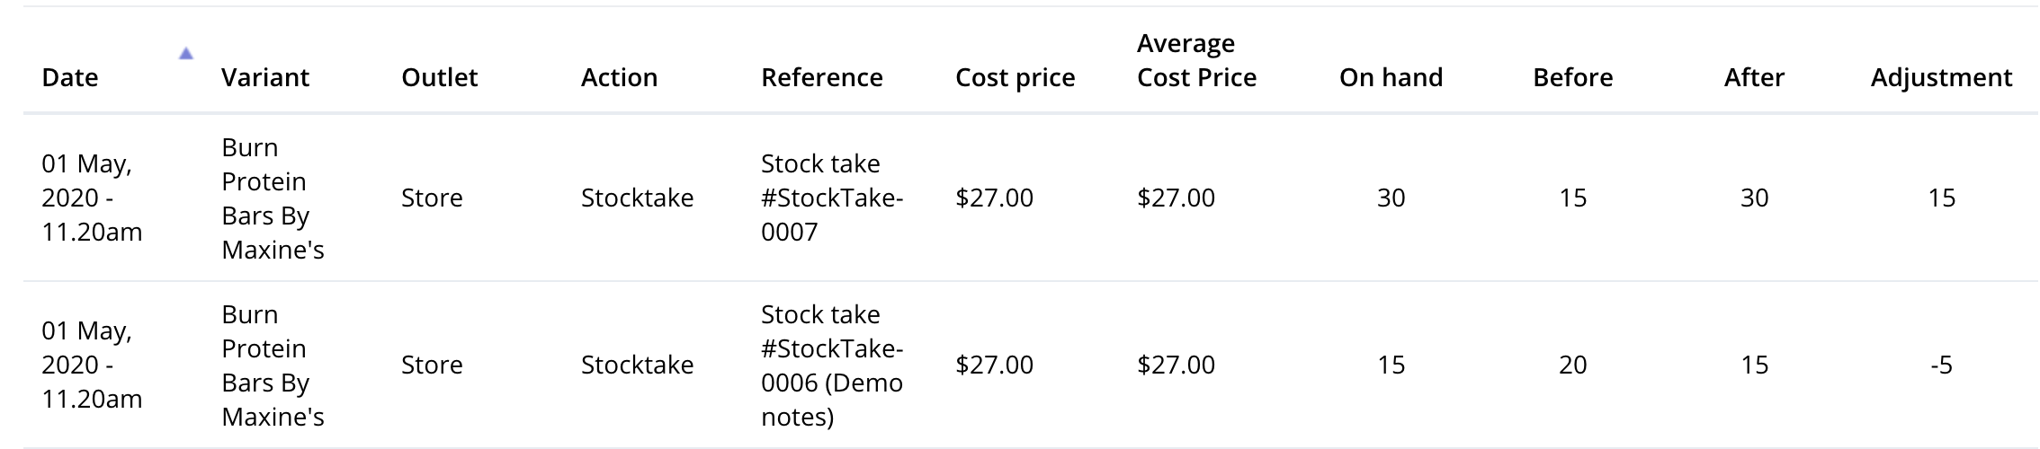Open Stock take #StockTake-0007 reference
This screenshot has width=2040, height=449.
tap(831, 198)
